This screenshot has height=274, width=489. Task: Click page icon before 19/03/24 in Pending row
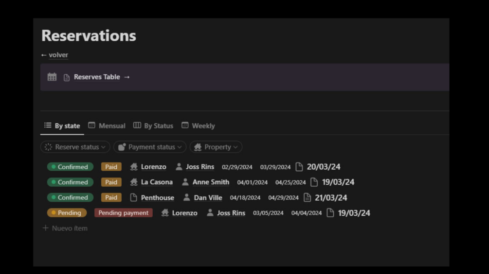click(x=330, y=213)
